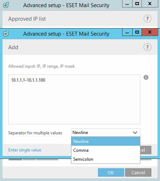Viewport: 160px width, 181px height.
Task: Minimize the front Add dialog window
Action: (127, 32)
